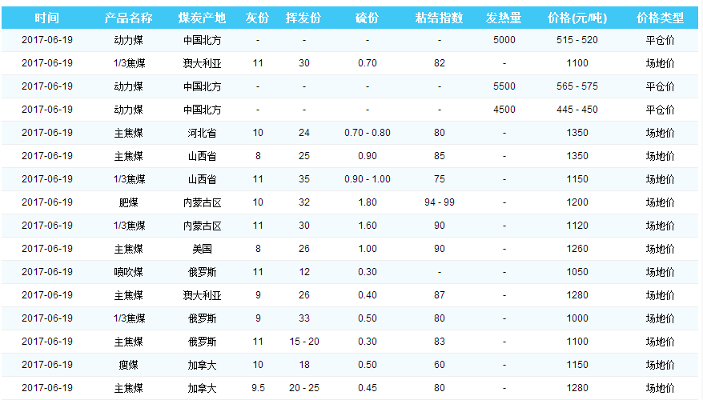Select the 河北省 origin cell

point(202,133)
